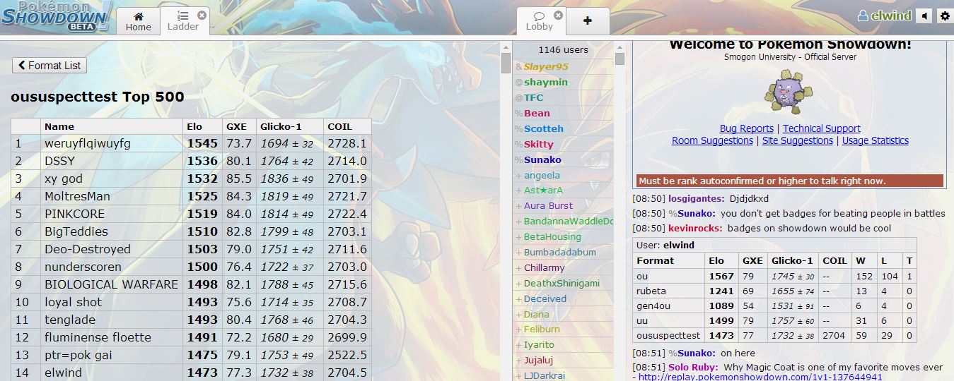954x381 pixels.
Task: Close the Ladder tab
Action: [x=202, y=15]
